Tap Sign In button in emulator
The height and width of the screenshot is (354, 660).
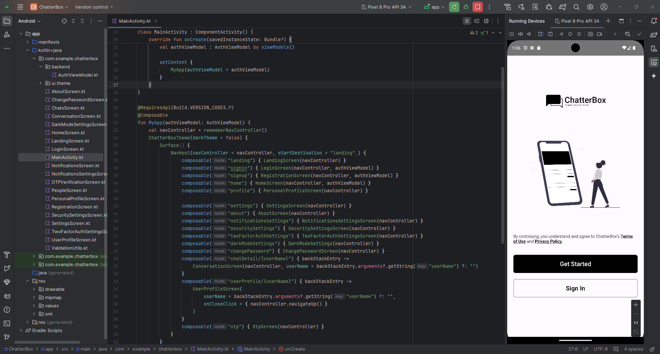575,288
